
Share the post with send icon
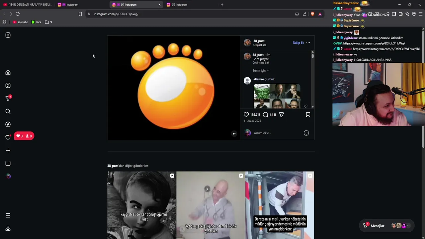click(281, 115)
